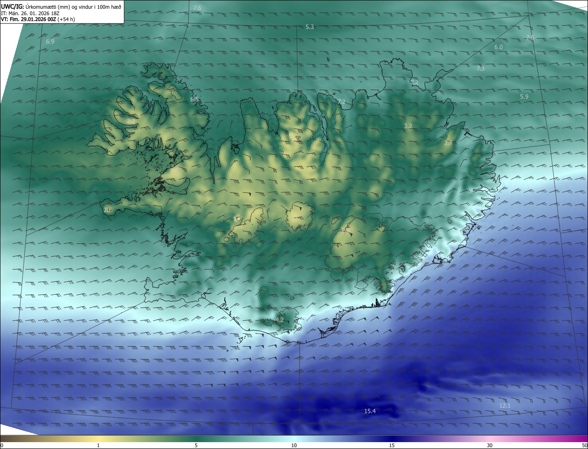Click the 6.9 value label on the map
The width and height of the screenshot is (588, 449).
pos(51,42)
